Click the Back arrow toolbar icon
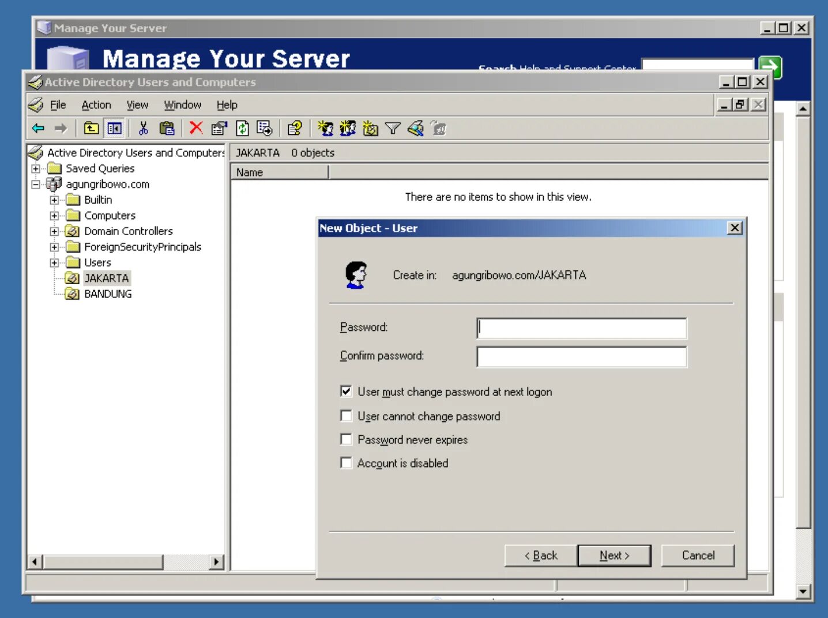Screen dimensions: 828x618 39,128
